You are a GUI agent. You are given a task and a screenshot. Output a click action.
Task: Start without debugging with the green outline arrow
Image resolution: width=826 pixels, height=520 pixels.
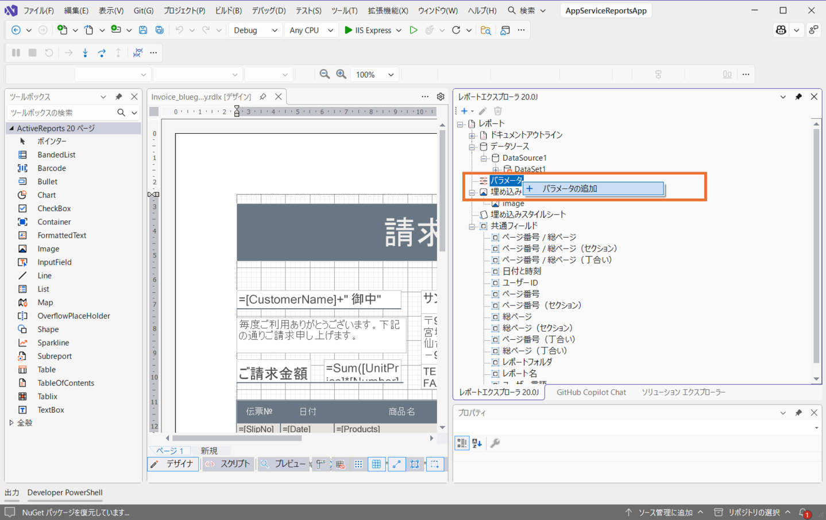[x=413, y=30]
